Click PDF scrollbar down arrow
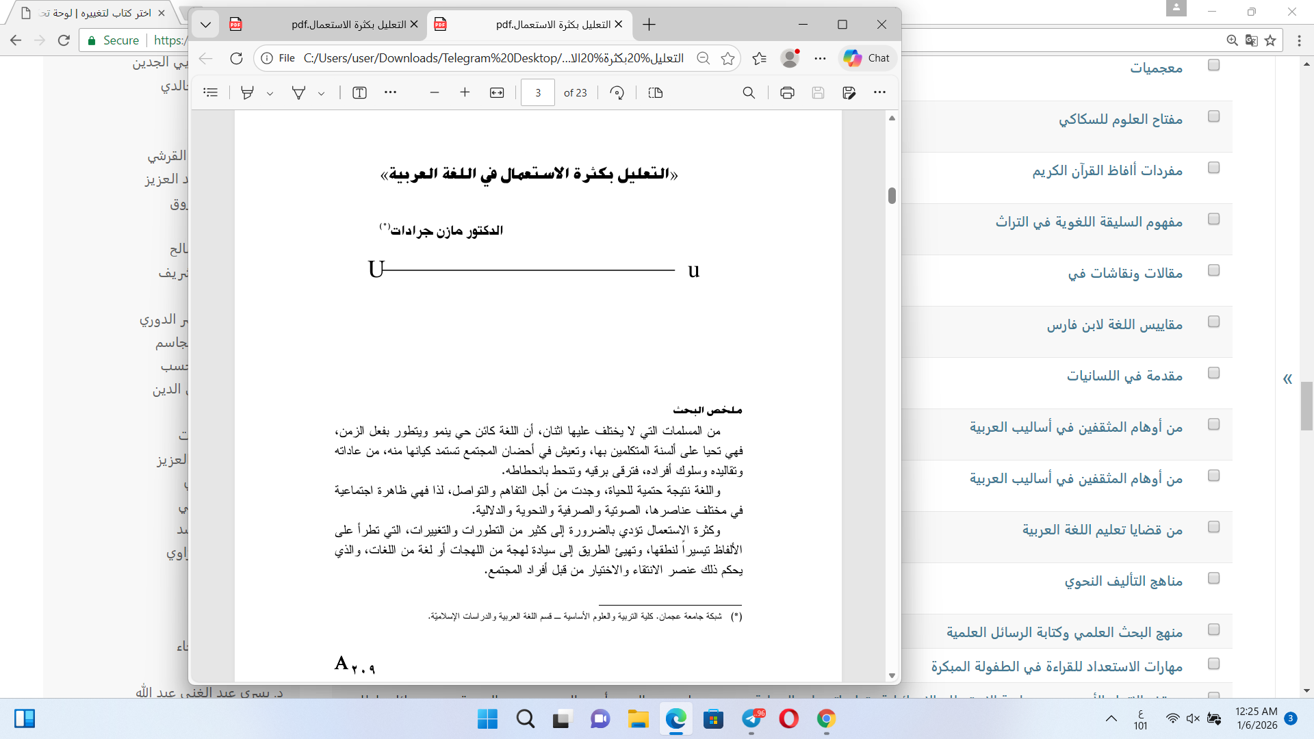The height and width of the screenshot is (739, 1314). [x=892, y=675]
